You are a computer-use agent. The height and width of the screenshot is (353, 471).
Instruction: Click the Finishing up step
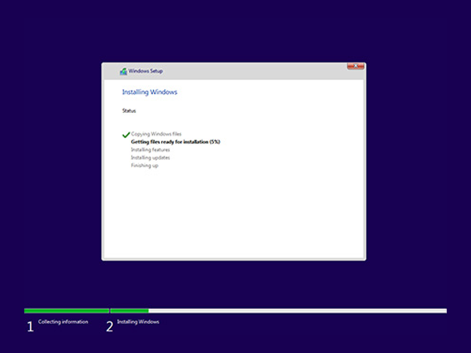point(144,165)
